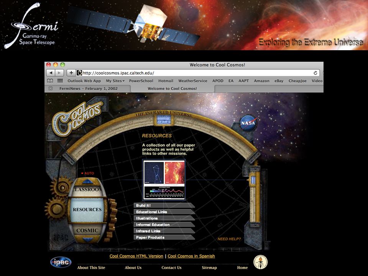The height and width of the screenshot is (276, 368).
Task: Open the EA bookmark
Action: click(x=231, y=81)
